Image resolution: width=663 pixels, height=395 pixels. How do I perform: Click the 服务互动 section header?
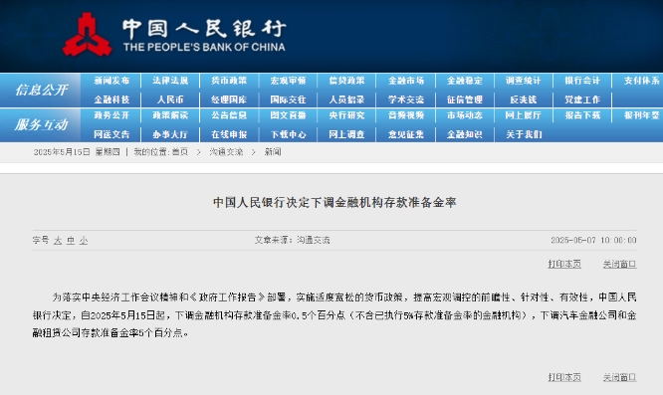pos(42,124)
